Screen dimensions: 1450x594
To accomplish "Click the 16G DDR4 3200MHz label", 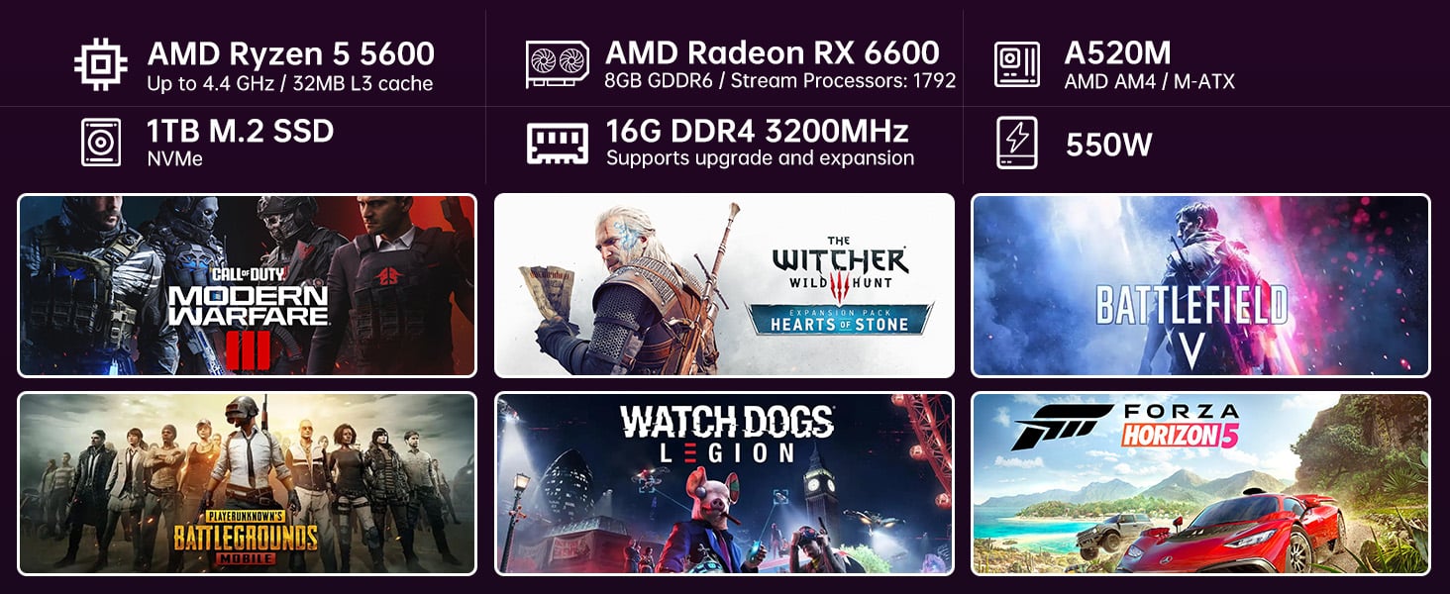I will pyautogui.click(x=758, y=131).
